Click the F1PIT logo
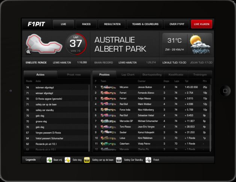The height and width of the screenshot is (182, 236). [x=36, y=24]
